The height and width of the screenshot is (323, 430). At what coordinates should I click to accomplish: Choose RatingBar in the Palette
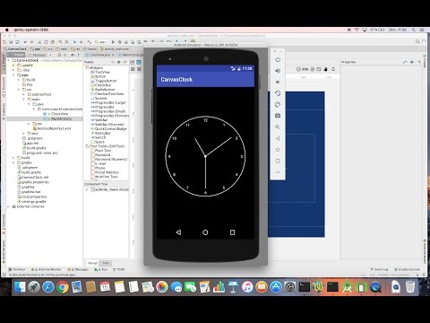(100, 133)
